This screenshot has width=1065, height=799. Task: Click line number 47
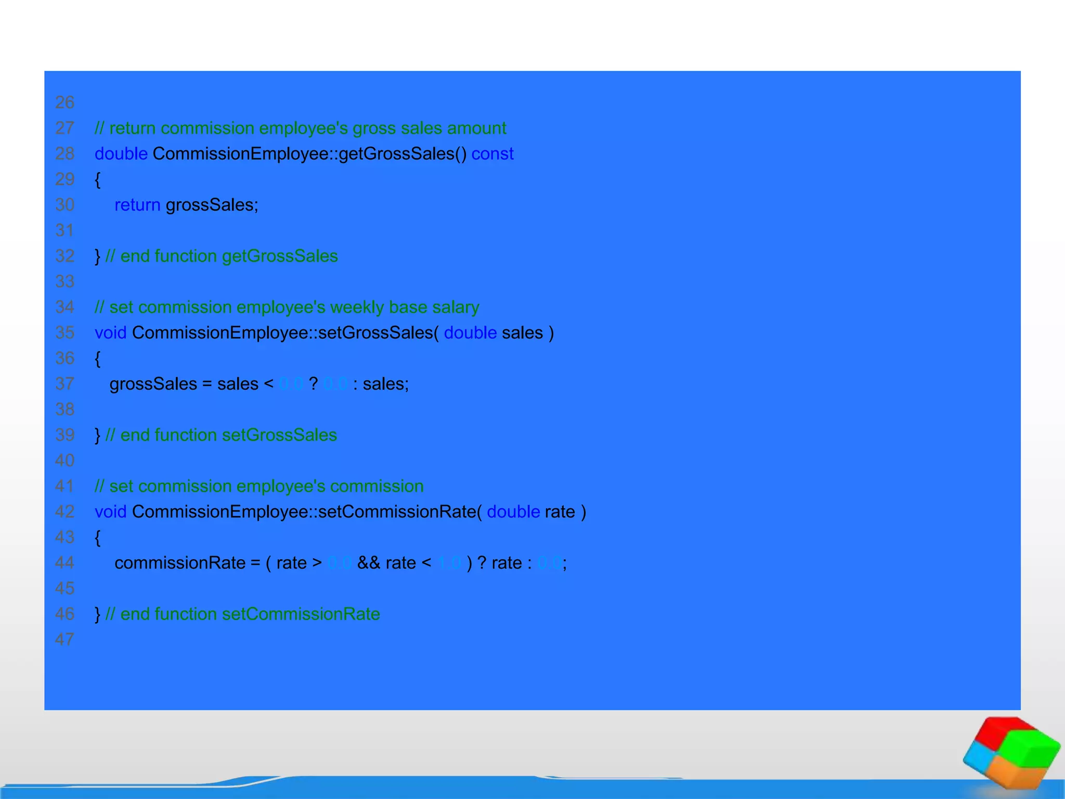point(65,639)
